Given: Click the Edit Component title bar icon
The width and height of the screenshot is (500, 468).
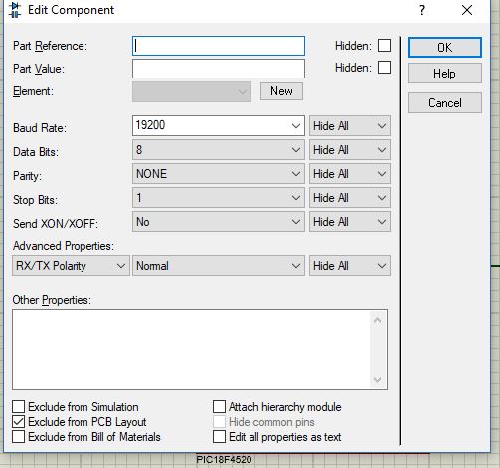Looking at the screenshot, I should coord(14,10).
